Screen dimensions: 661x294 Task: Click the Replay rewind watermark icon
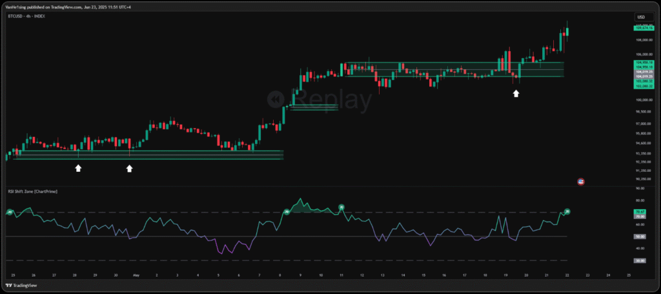point(276,98)
